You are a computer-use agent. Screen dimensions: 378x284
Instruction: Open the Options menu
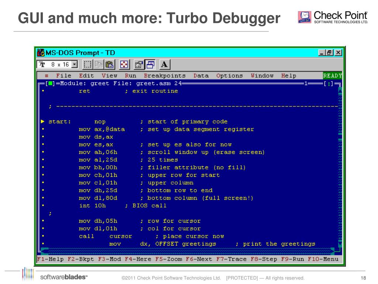coord(229,76)
